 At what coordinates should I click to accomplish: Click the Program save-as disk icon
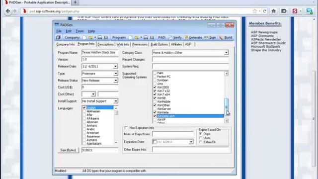(x=152, y=38)
